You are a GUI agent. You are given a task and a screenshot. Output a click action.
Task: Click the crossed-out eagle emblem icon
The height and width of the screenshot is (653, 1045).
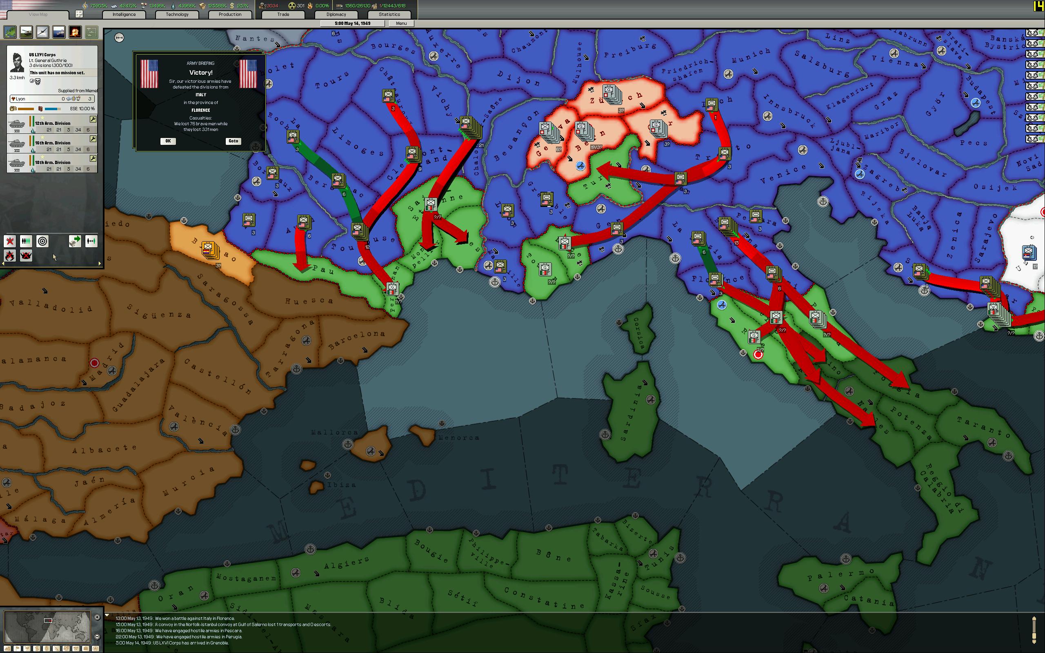tap(26, 255)
